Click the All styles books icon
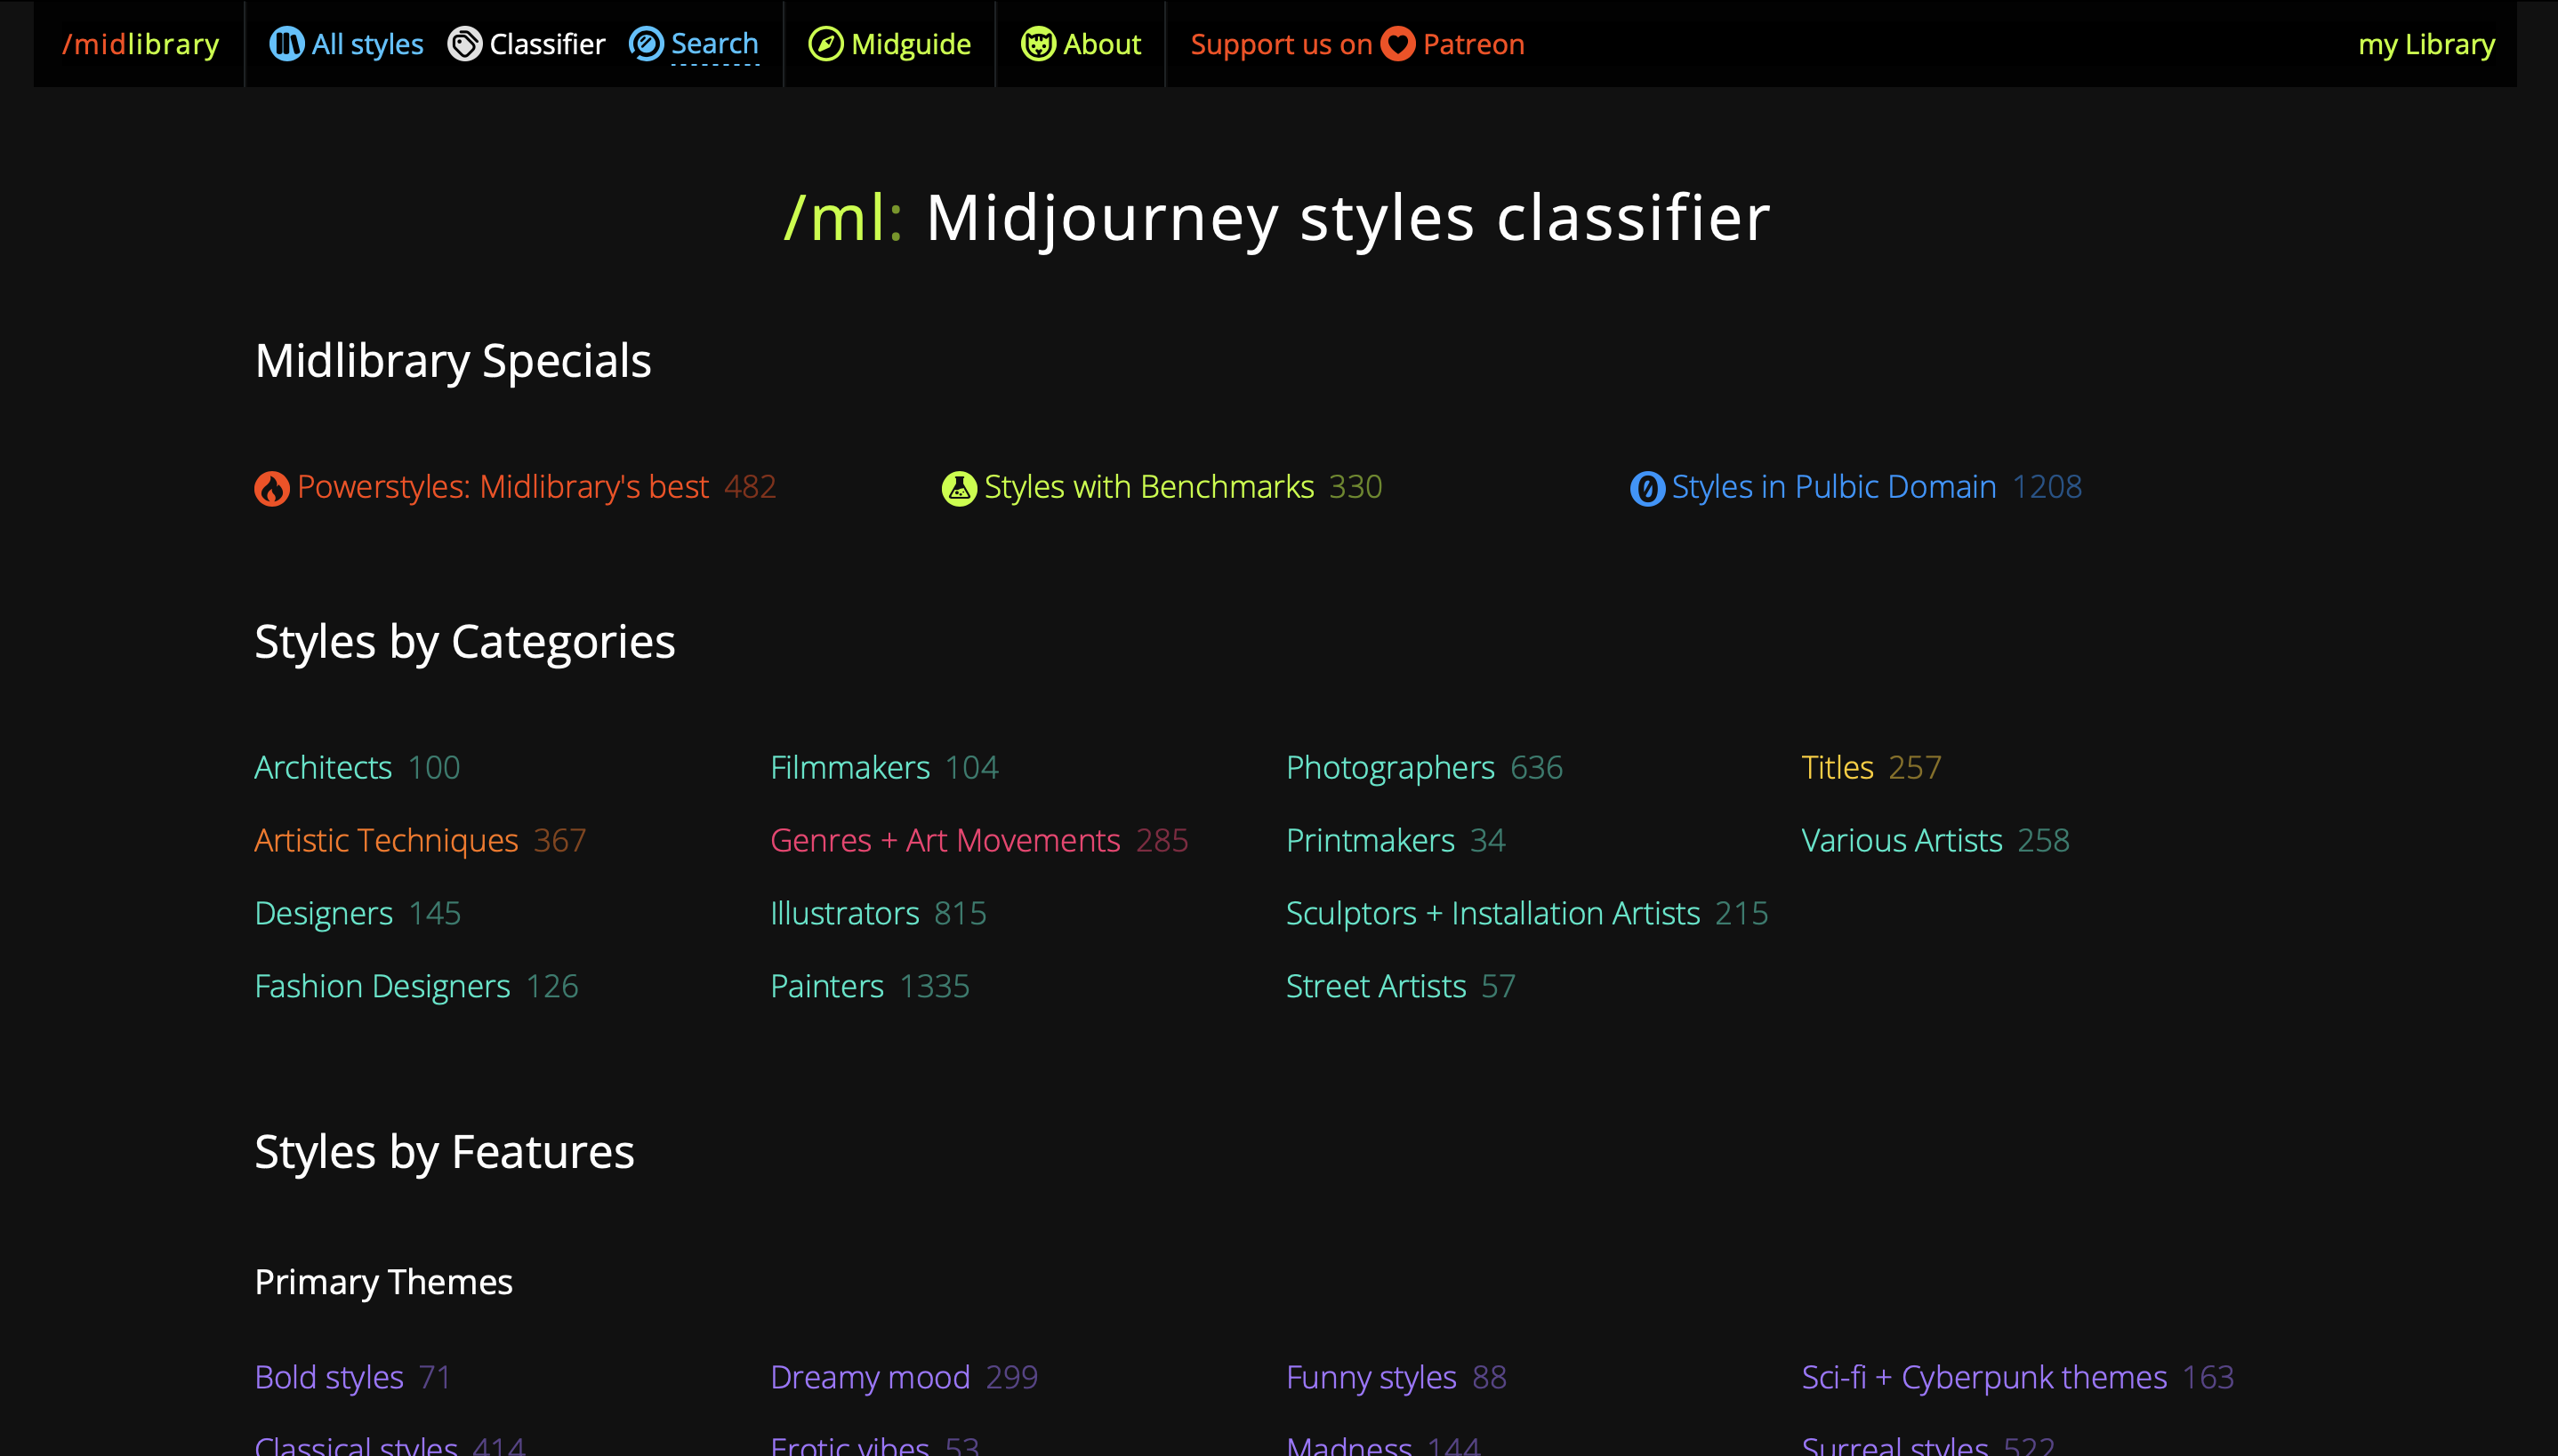The height and width of the screenshot is (1456, 2558). tap(286, 44)
